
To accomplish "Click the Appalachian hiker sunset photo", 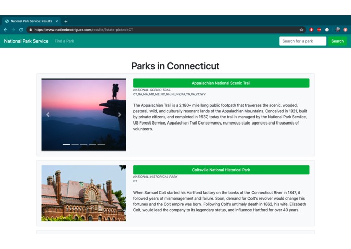I will click(x=84, y=115).
